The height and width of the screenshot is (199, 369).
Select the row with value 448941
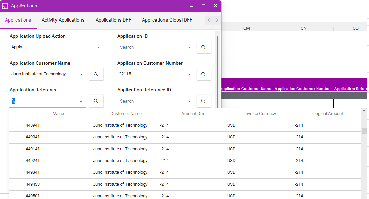(x=185, y=125)
